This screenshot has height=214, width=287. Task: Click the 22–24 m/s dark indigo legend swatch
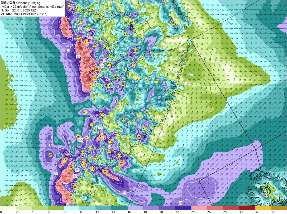click(183, 208)
